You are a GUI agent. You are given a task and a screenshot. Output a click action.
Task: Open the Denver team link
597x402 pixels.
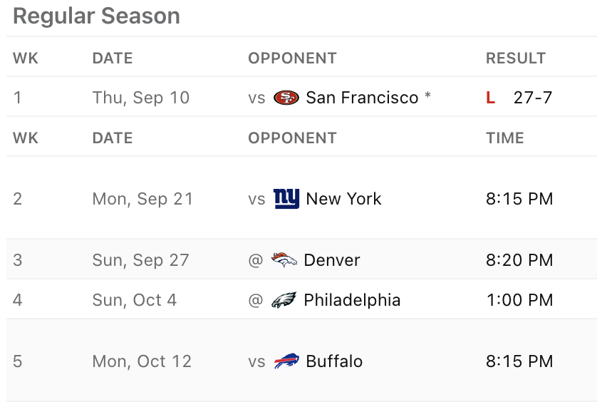point(331,260)
